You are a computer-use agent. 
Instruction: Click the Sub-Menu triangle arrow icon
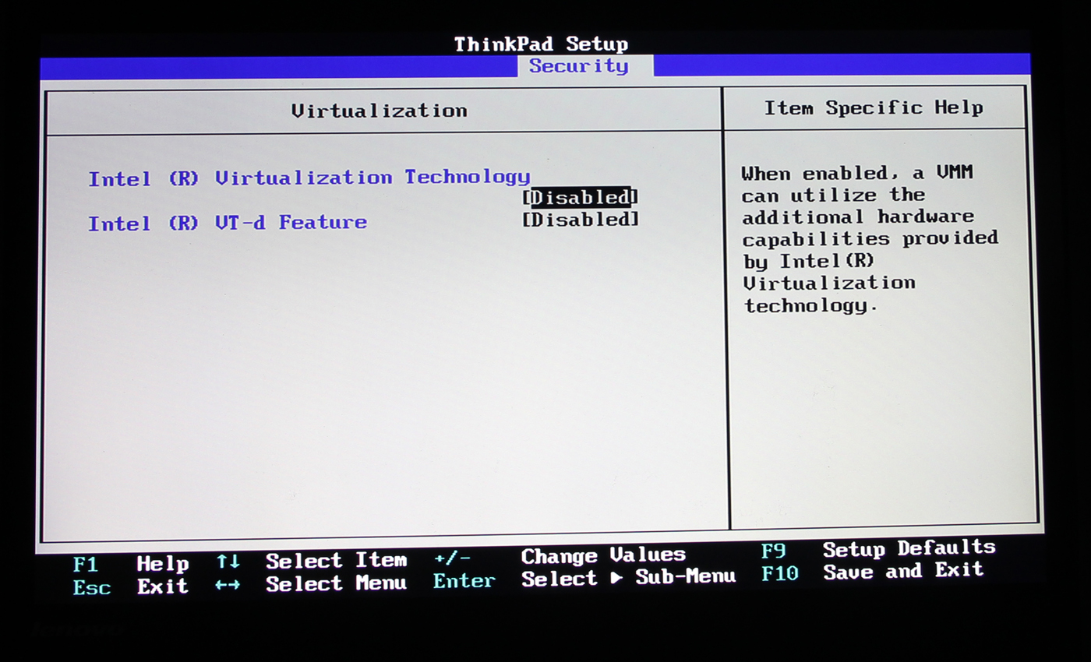coord(617,579)
